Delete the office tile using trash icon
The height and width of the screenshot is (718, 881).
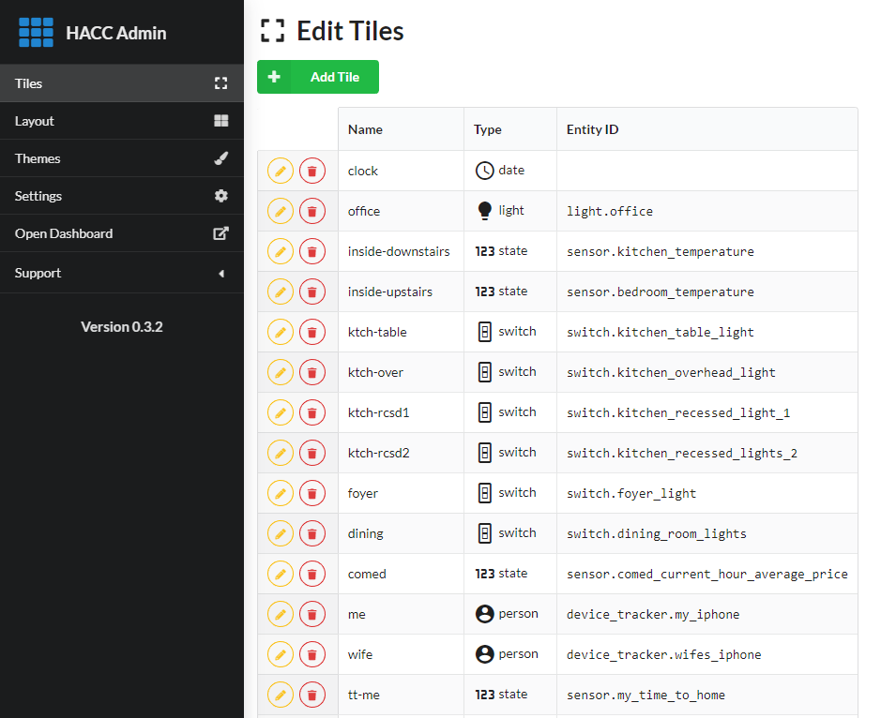click(312, 211)
